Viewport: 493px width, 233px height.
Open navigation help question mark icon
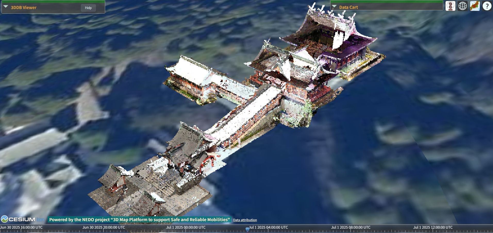[487, 6]
